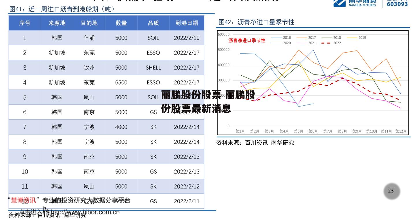Click the yellow 2019 legend entry

pos(356,38)
